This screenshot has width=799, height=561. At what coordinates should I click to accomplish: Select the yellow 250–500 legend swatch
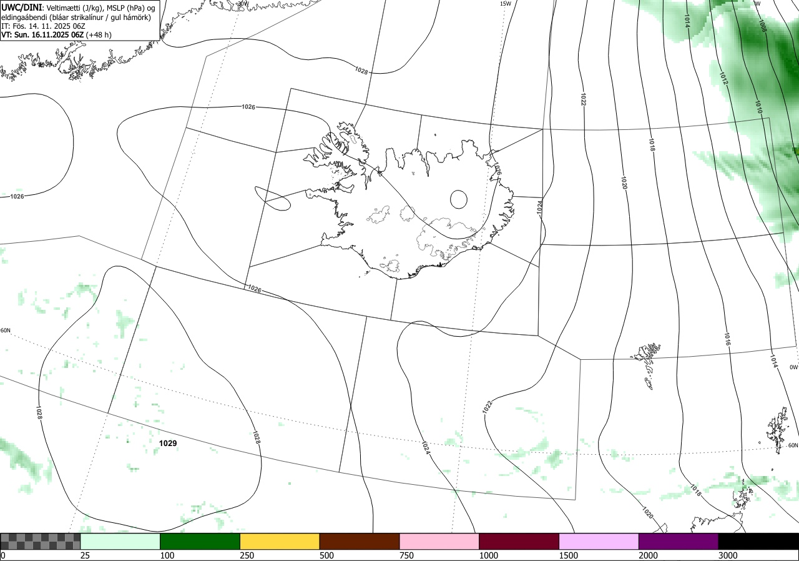(280, 541)
